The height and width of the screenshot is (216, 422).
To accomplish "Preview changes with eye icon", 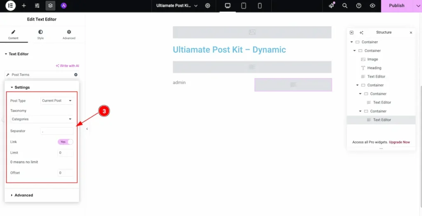I will (x=373, y=6).
